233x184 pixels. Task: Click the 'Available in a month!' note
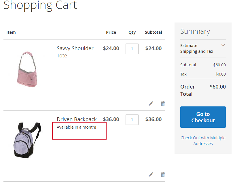click(76, 127)
